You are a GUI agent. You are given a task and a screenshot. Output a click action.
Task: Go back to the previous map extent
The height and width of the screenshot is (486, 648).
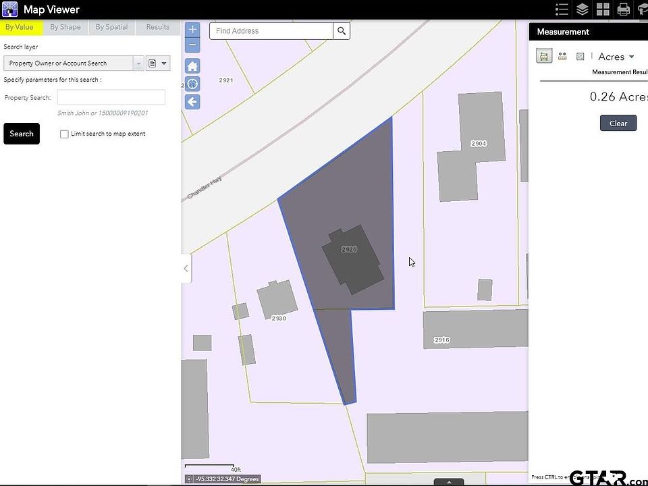(192, 102)
